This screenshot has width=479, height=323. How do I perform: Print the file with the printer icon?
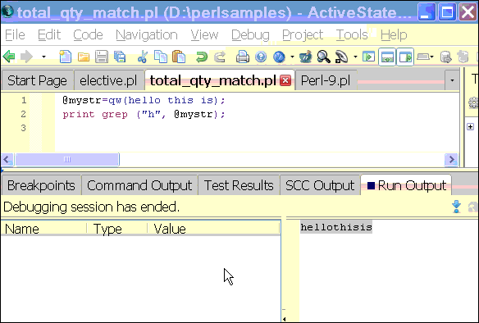[x=243, y=57]
